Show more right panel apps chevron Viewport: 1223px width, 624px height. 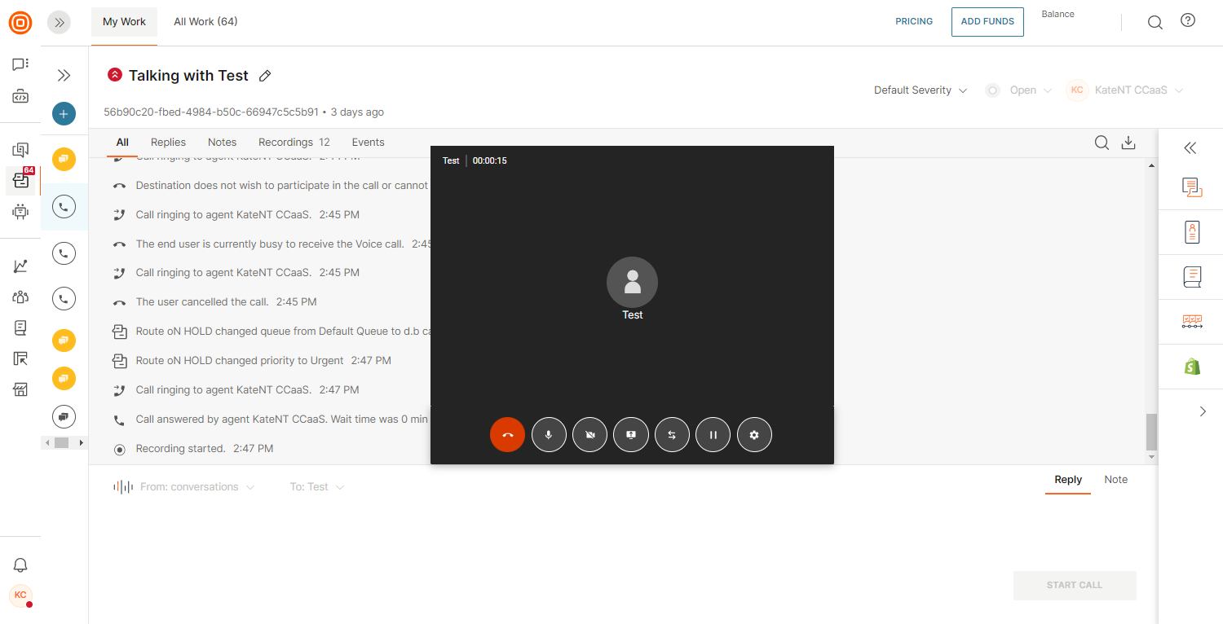click(1203, 412)
